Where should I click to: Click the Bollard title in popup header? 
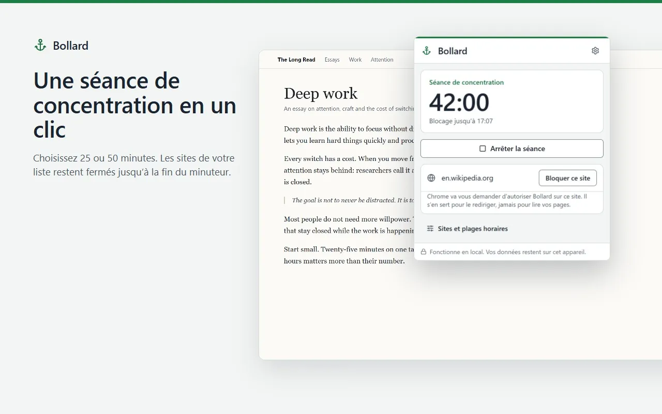pyautogui.click(x=453, y=51)
